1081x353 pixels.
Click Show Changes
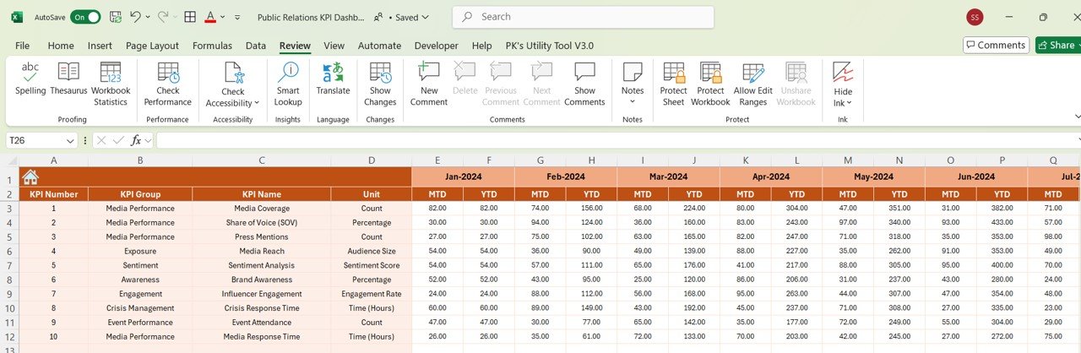tap(380, 84)
